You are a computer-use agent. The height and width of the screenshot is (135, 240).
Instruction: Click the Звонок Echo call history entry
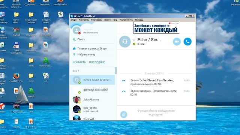[x=152, y=82]
